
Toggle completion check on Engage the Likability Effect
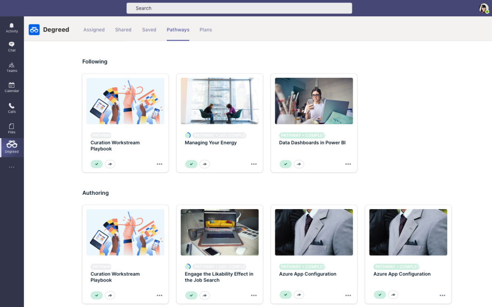(x=191, y=295)
